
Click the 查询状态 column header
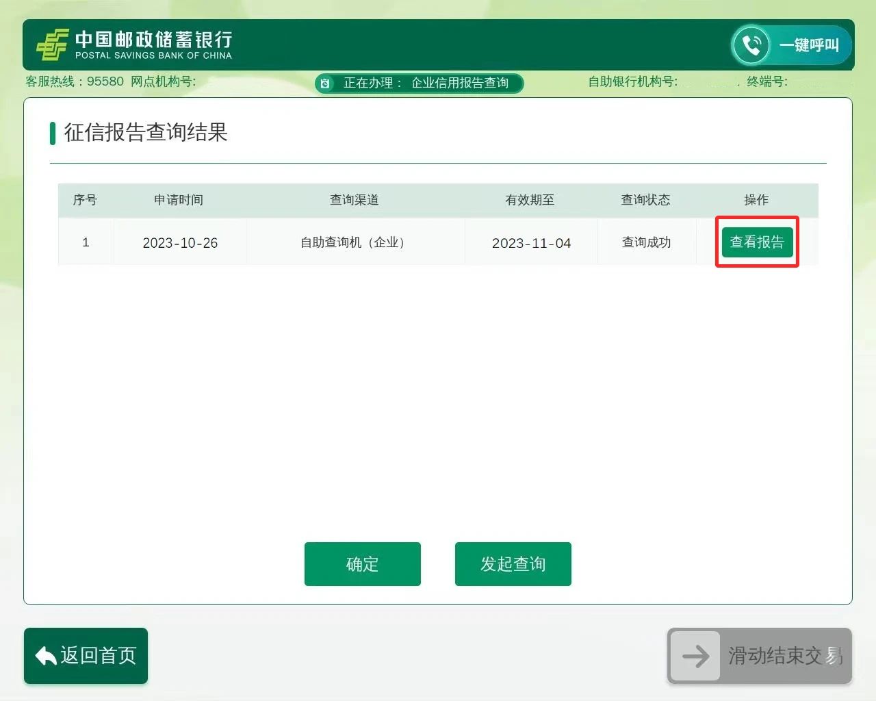[x=645, y=200]
